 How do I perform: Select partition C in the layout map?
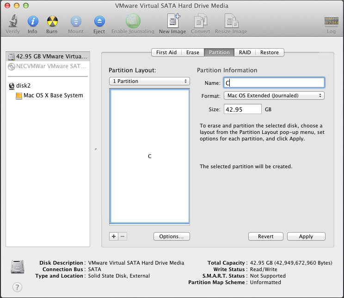[150, 156]
